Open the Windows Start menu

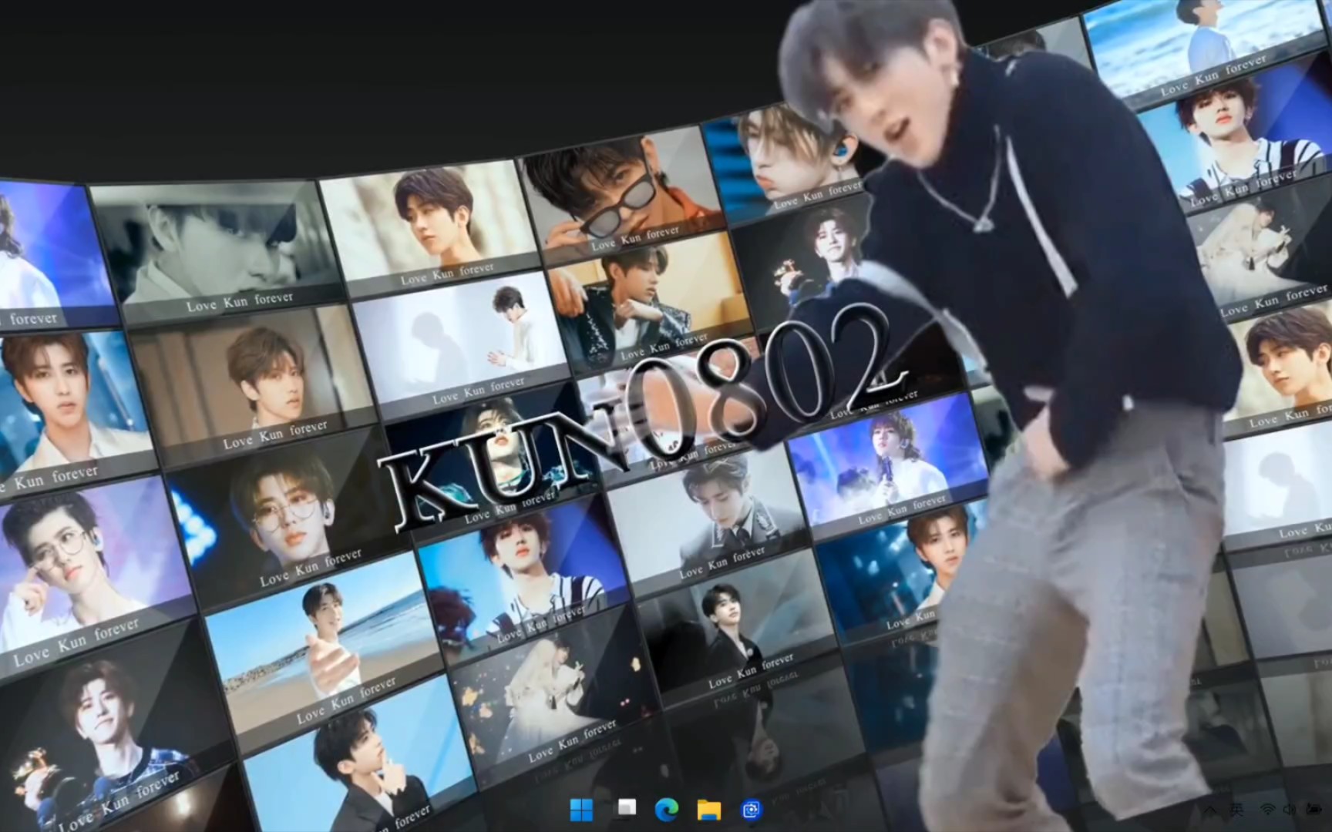pos(581,810)
